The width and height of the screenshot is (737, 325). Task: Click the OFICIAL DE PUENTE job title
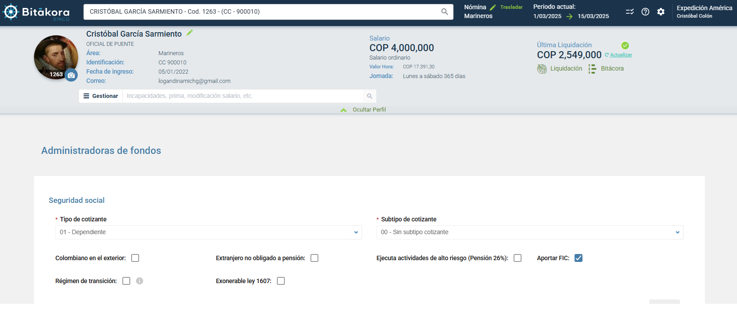point(110,44)
